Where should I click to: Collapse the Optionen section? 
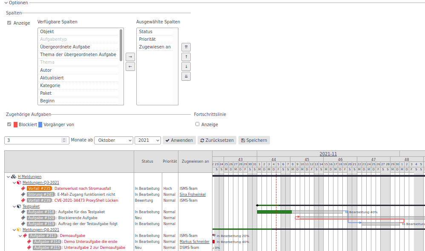tap(6, 3)
